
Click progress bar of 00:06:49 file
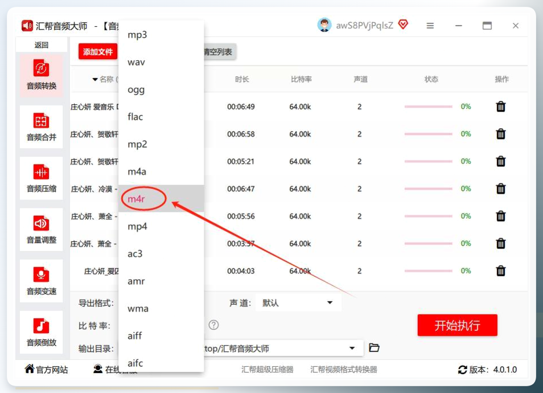[x=429, y=107]
